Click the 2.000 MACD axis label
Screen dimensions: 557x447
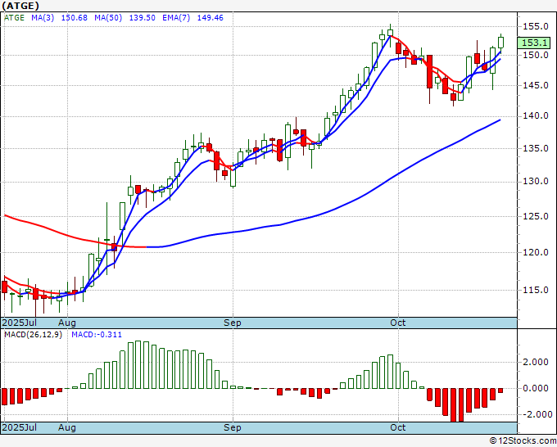[x=536, y=362]
